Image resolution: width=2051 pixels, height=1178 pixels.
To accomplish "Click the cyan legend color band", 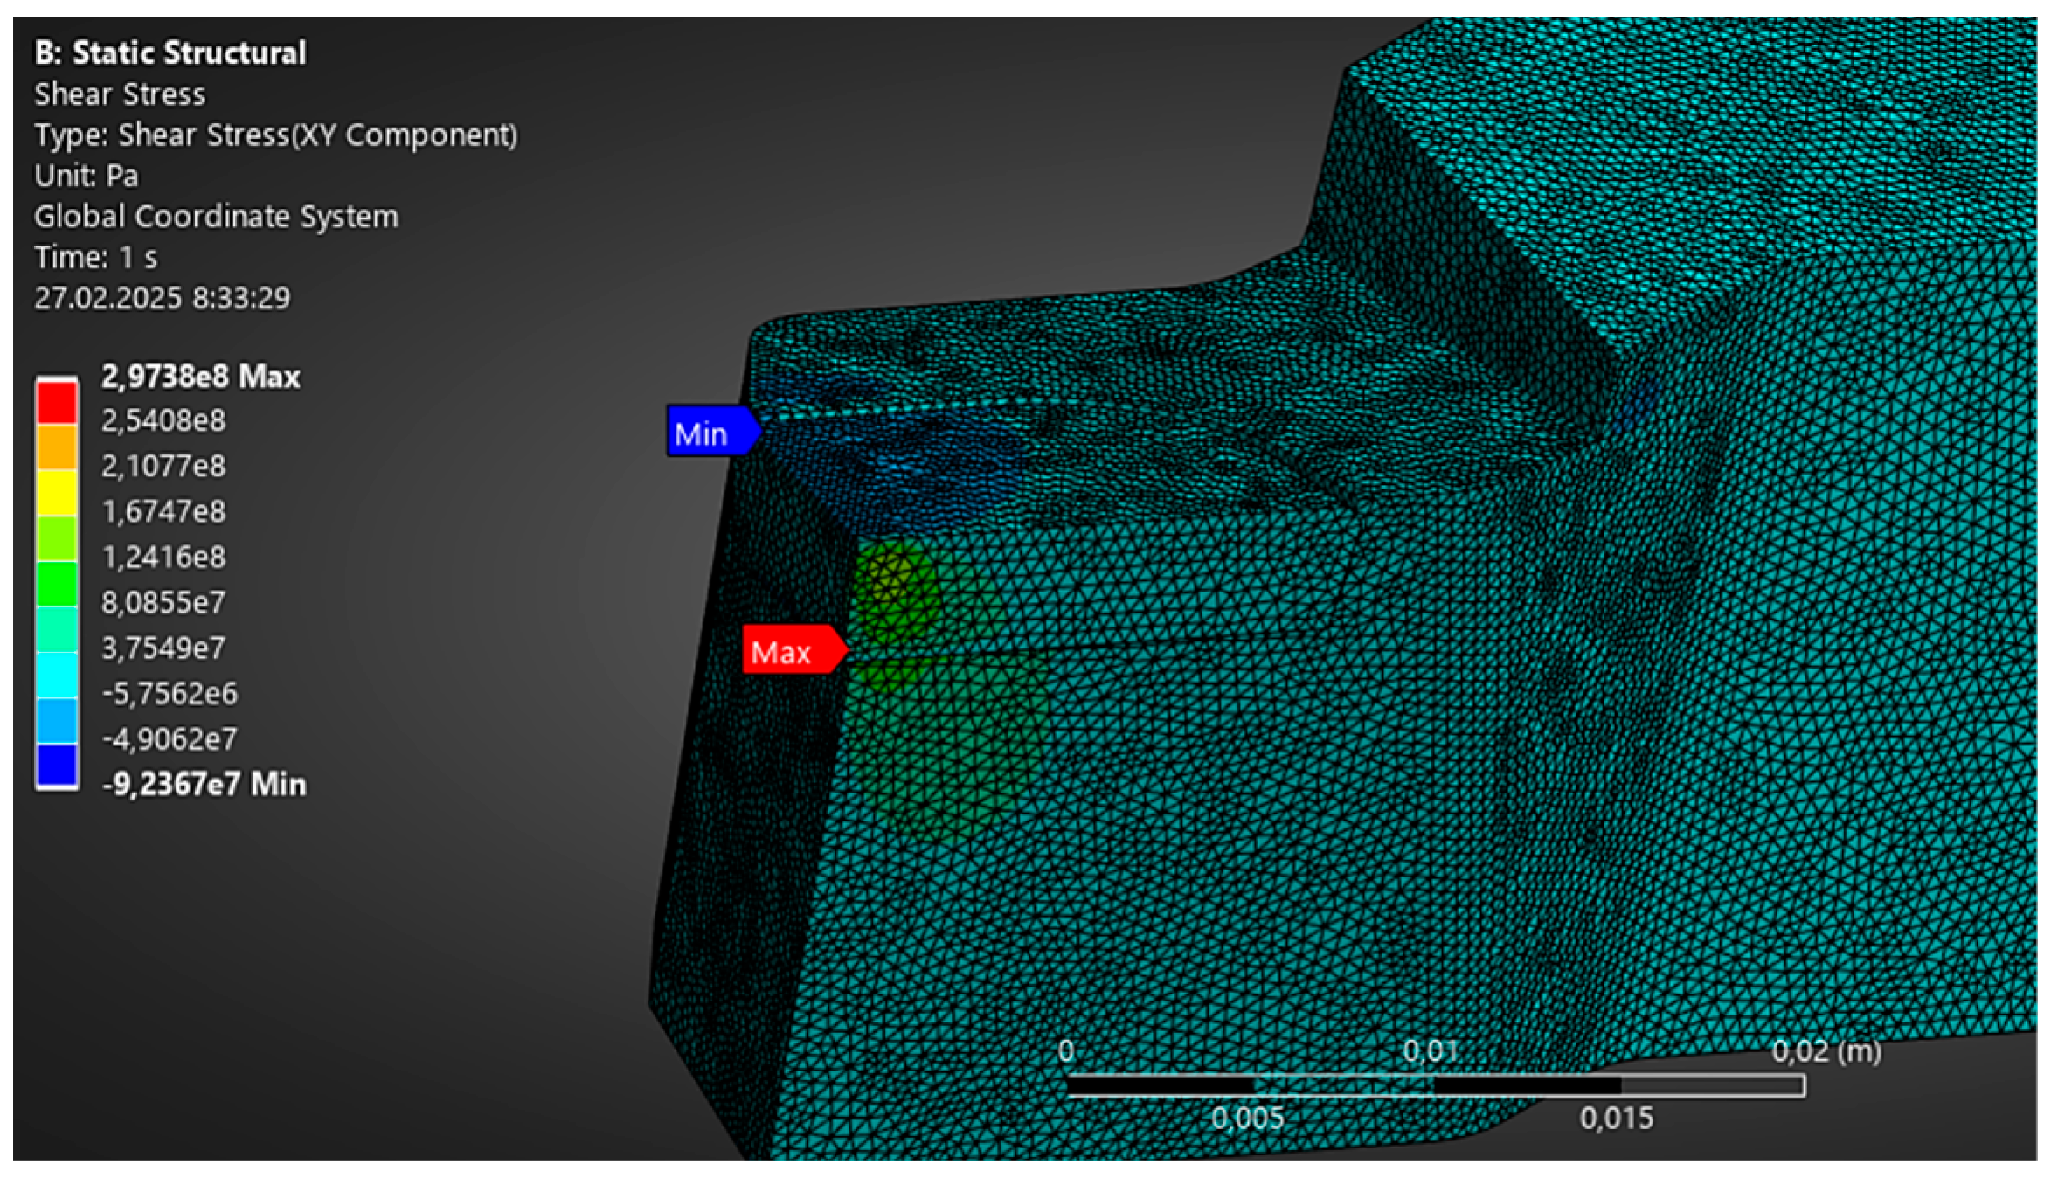I will point(57,675).
